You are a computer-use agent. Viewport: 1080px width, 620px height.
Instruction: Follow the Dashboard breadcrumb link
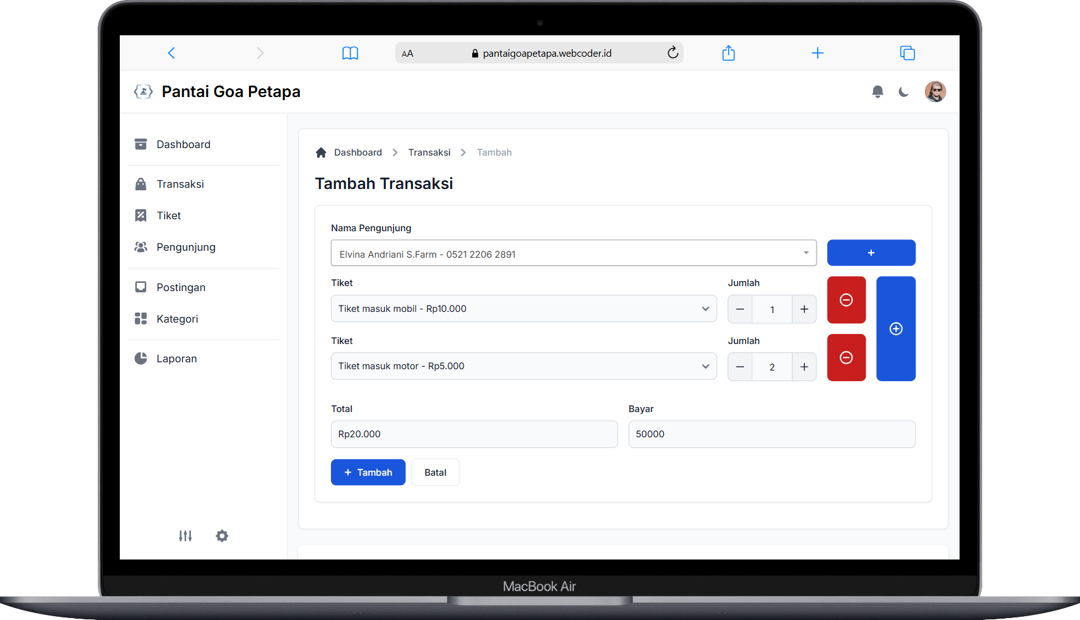pos(358,152)
